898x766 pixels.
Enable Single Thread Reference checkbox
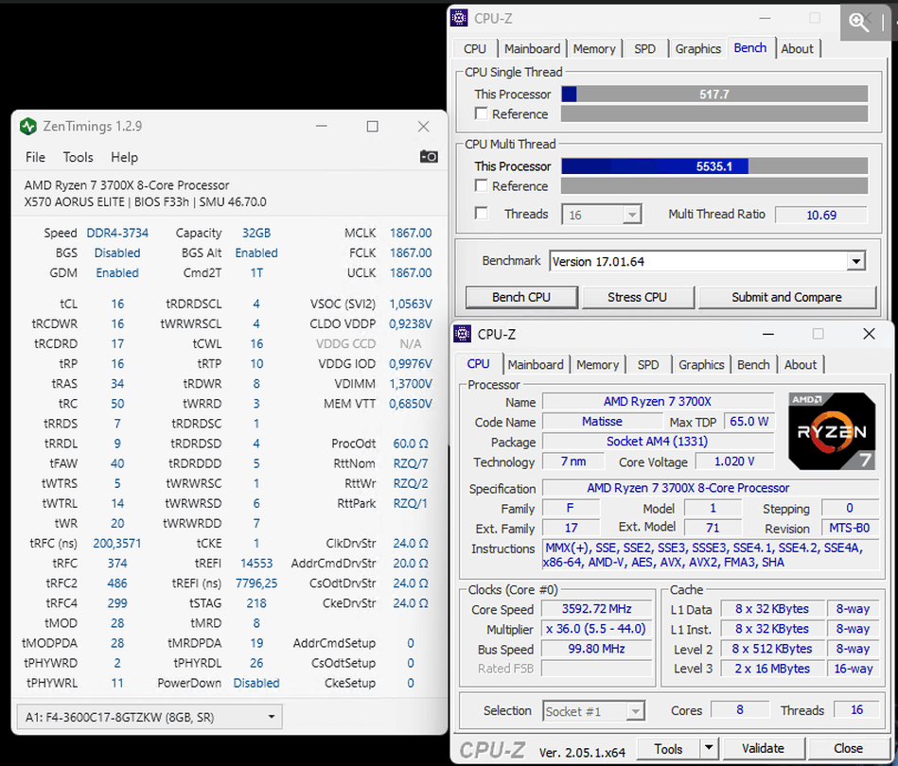(481, 113)
